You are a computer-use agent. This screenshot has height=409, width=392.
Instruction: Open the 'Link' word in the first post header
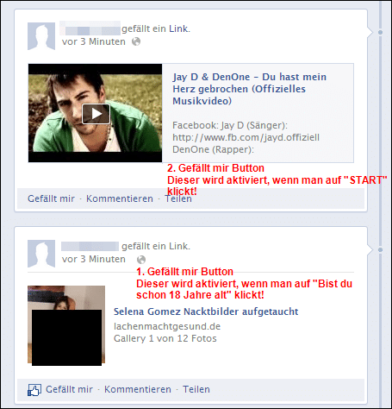tap(178, 28)
